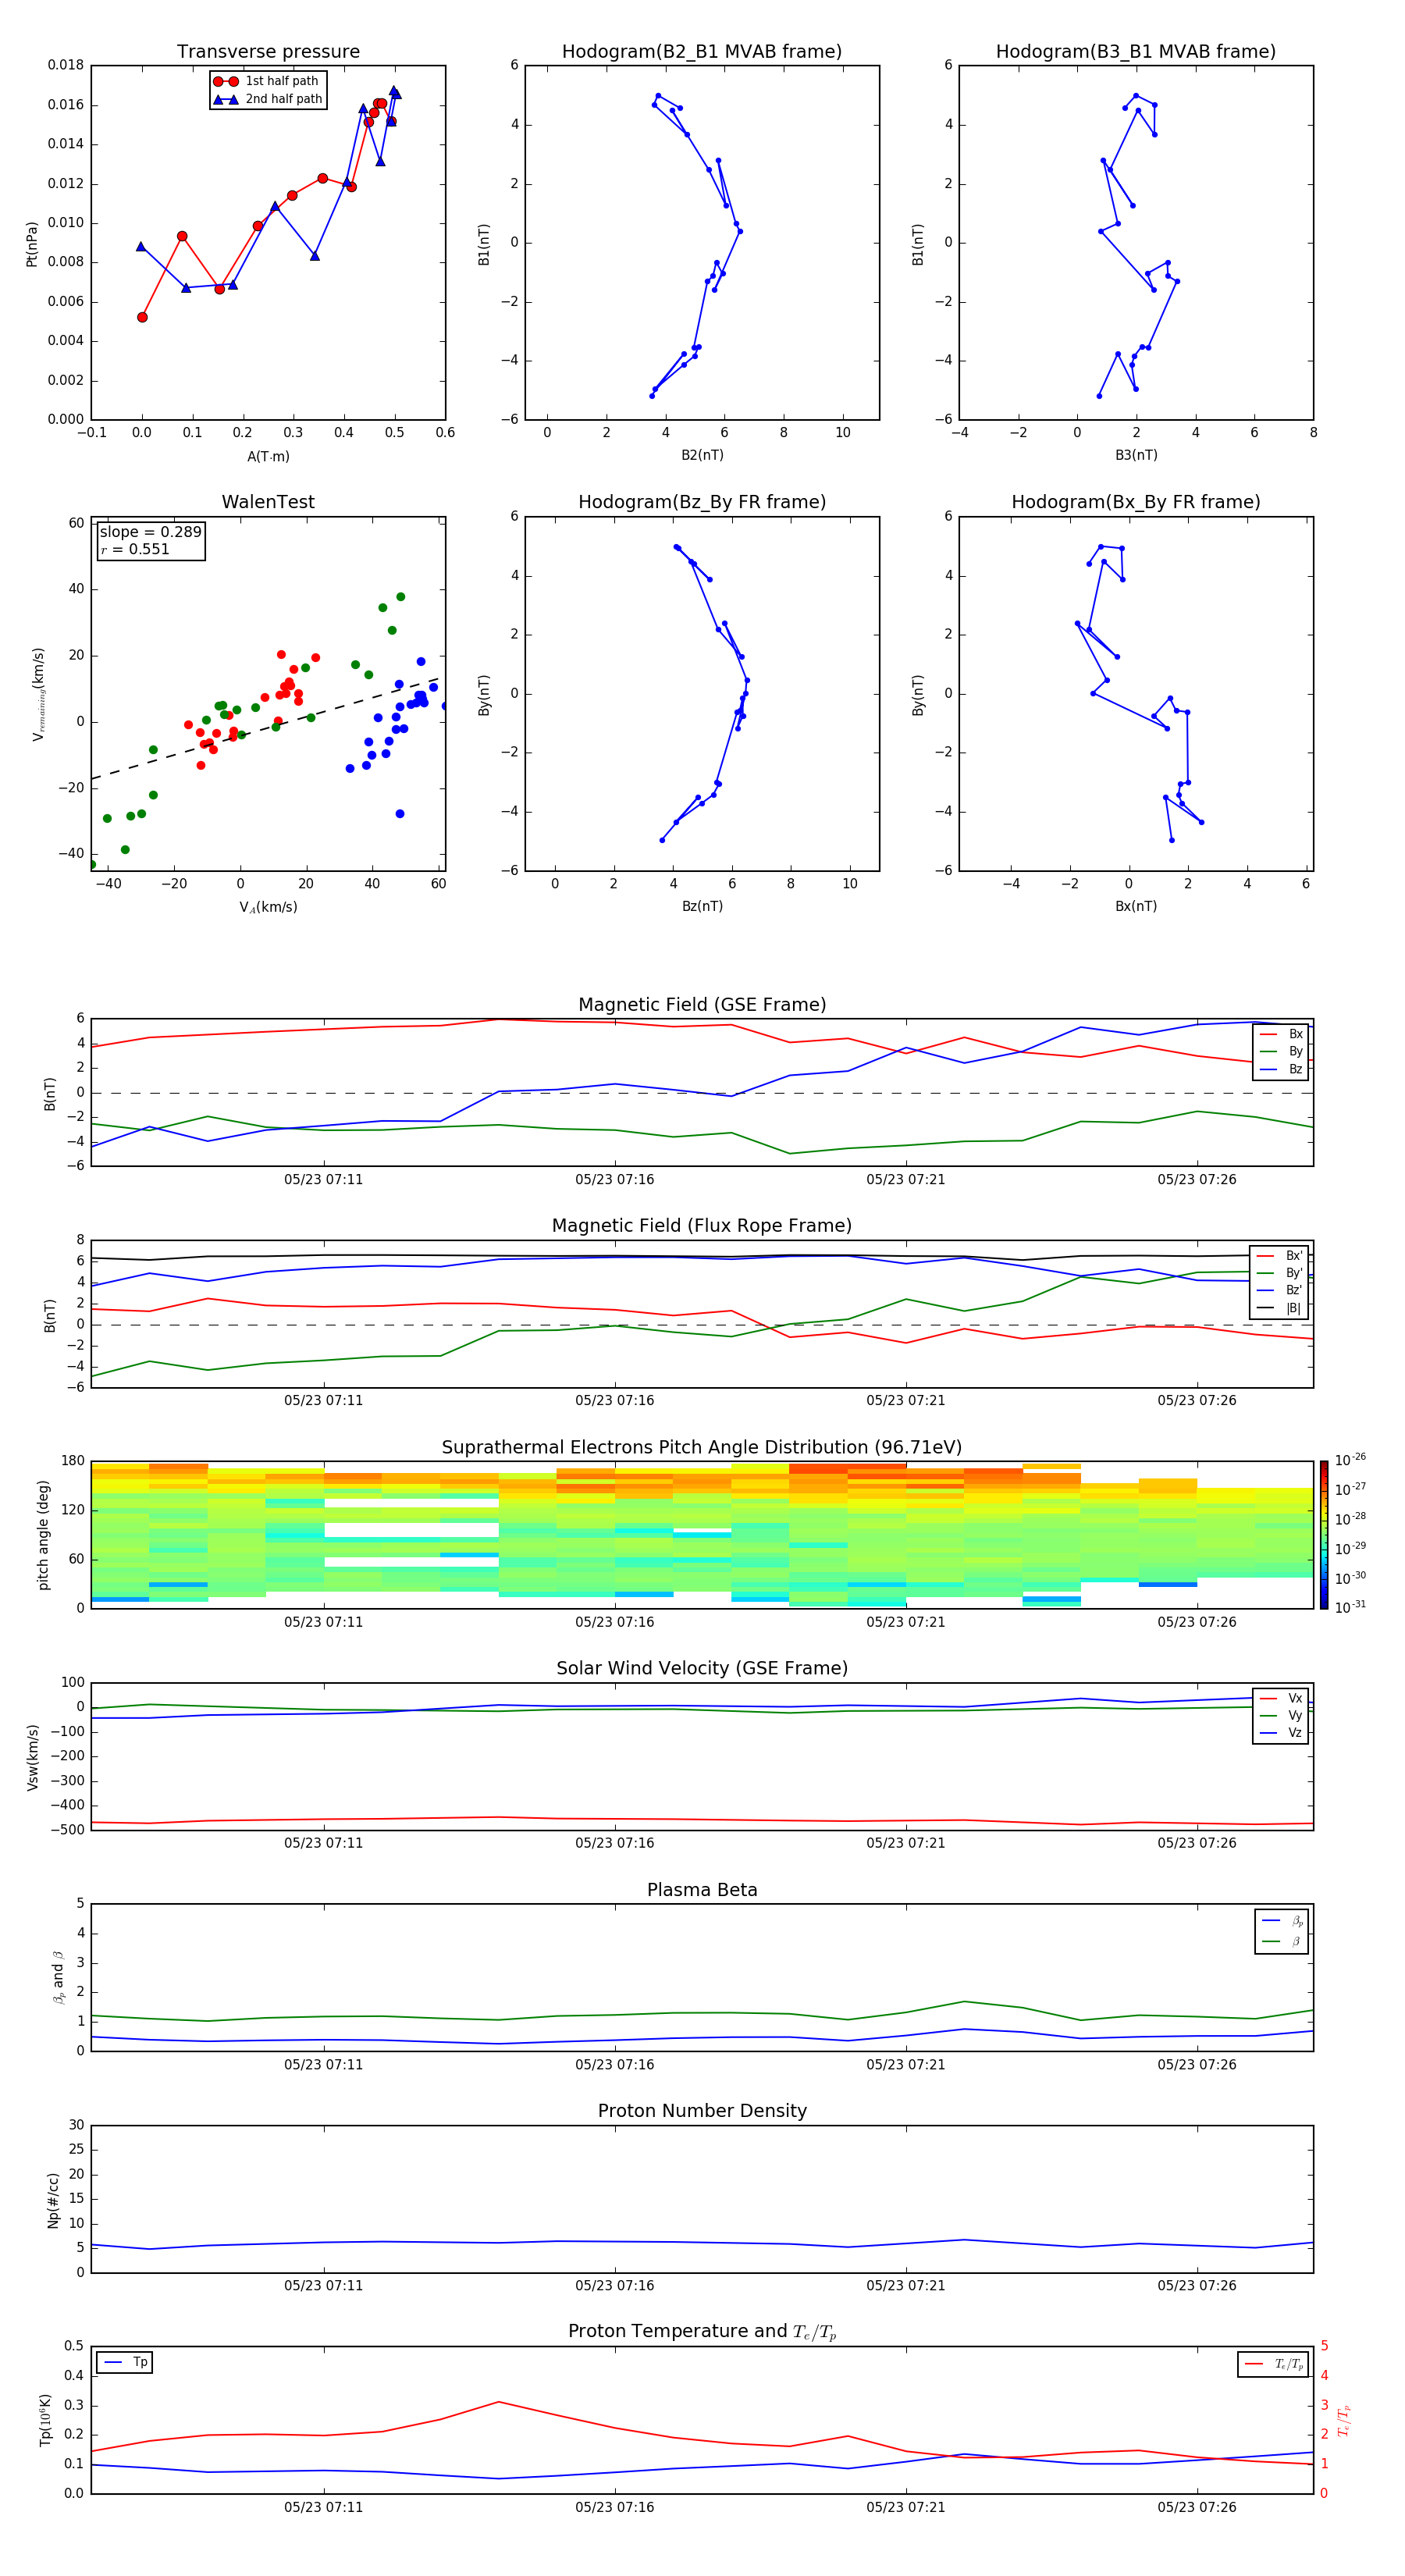
Task: Click the "05/23 07:21" tick in Plasma Beta panel
Action: point(905,2064)
